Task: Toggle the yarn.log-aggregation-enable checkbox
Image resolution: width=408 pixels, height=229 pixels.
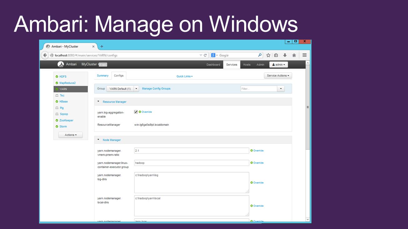Action: pos(136,112)
